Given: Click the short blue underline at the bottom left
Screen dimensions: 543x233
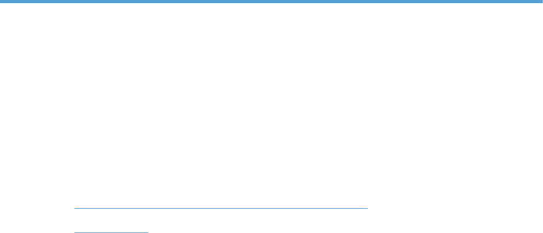Looking at the screenshot, I should (111, 232).
